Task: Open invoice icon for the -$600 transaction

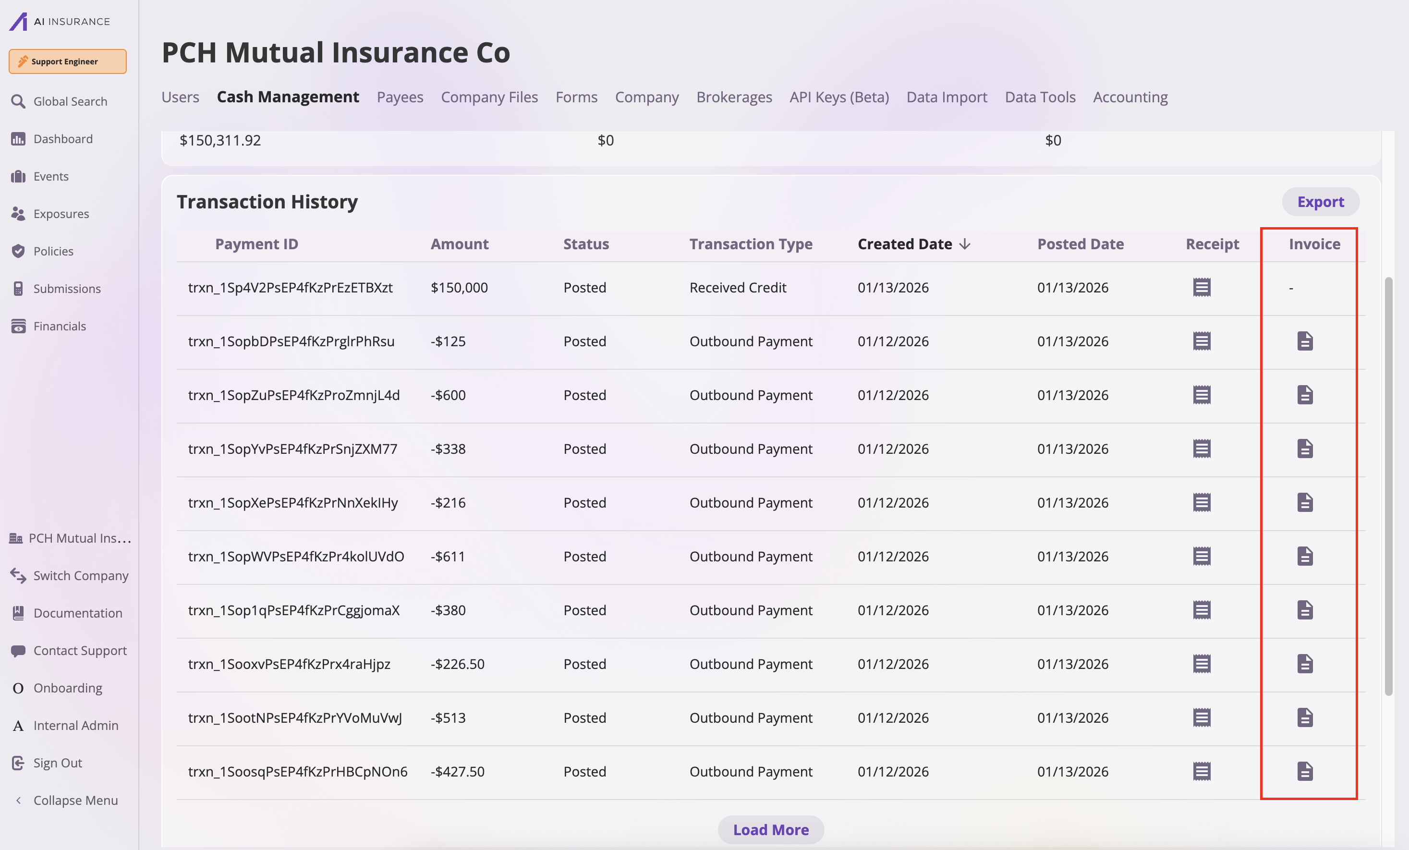Action: tap(1304, 395)
